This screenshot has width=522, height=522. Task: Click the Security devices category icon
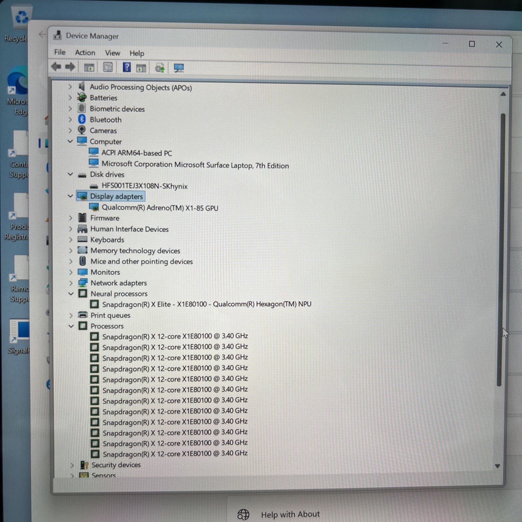point(84,465)
